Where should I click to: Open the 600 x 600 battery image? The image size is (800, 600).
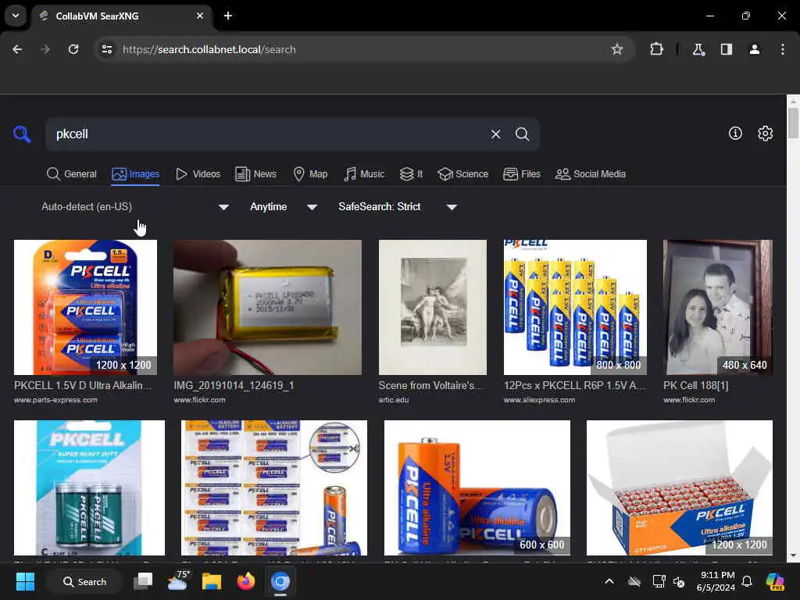point(477,487)
